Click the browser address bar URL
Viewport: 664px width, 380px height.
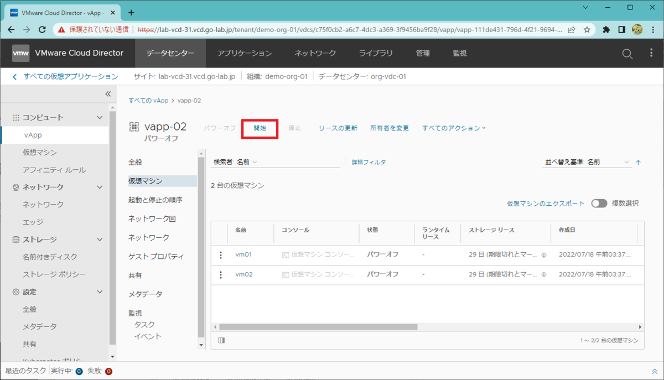(x=350, y=29)
